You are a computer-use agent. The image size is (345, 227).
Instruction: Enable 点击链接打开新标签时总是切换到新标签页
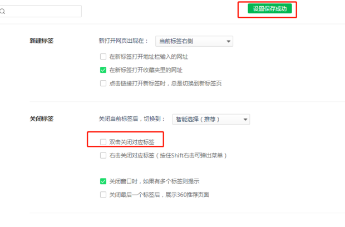pos(103,83)
